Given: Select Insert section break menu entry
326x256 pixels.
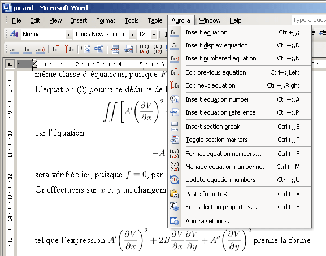Looking at the screenshot, I should pyautogui.click(x=240, y=127).
